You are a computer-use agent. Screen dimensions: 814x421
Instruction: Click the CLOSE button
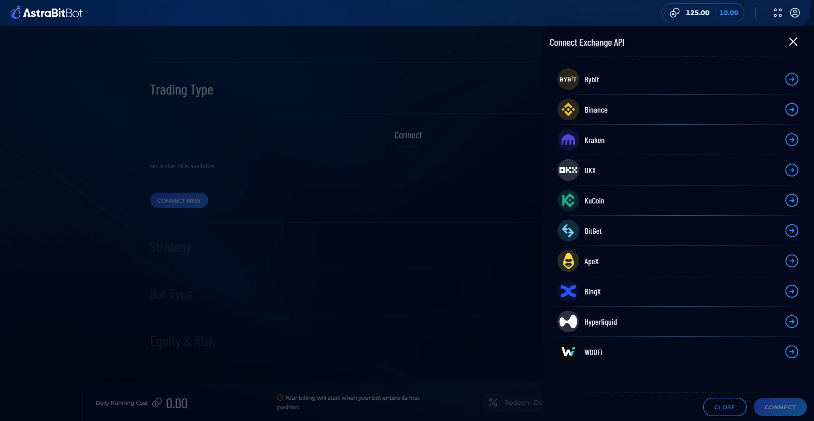tap(725, 407)
